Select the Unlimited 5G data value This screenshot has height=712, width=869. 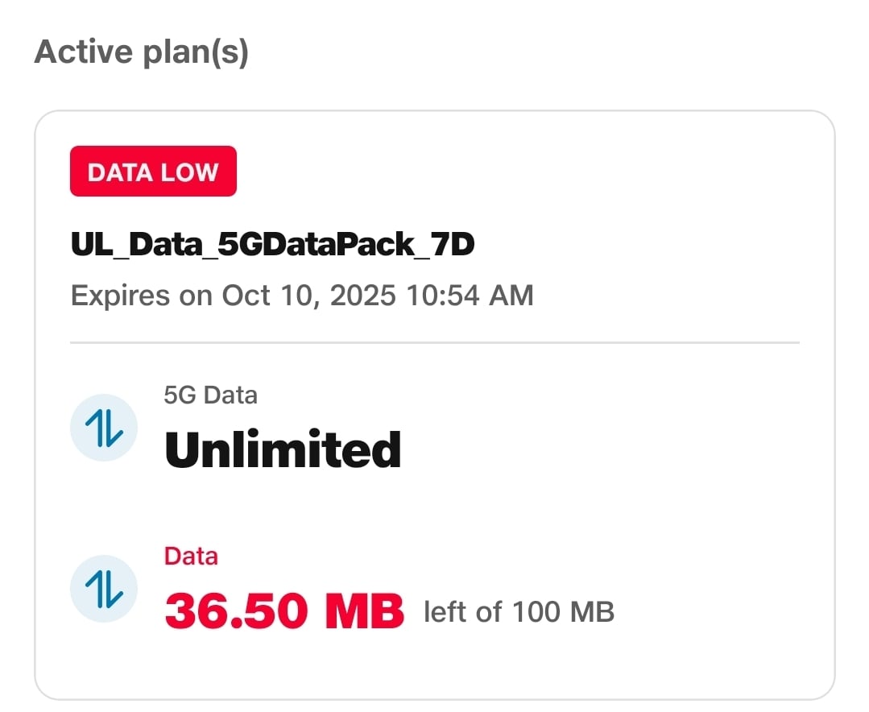click(x=283, y=449)
